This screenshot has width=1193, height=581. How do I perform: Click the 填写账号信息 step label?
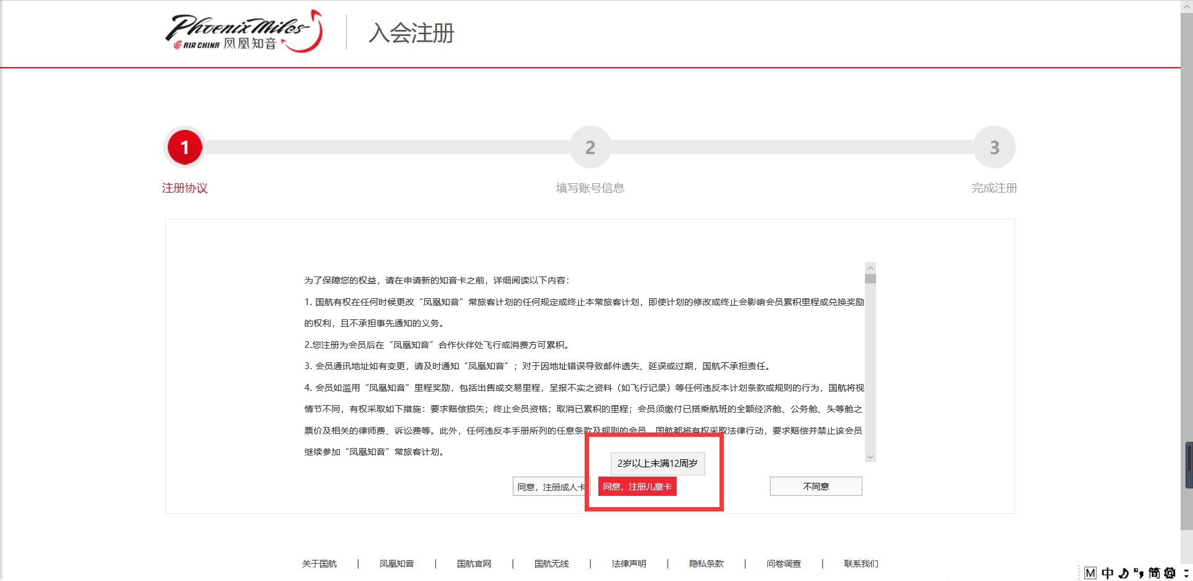pos(590,188)
